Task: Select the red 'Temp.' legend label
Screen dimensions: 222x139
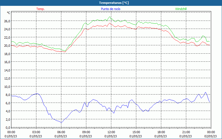Action: [x=41, y=9]
